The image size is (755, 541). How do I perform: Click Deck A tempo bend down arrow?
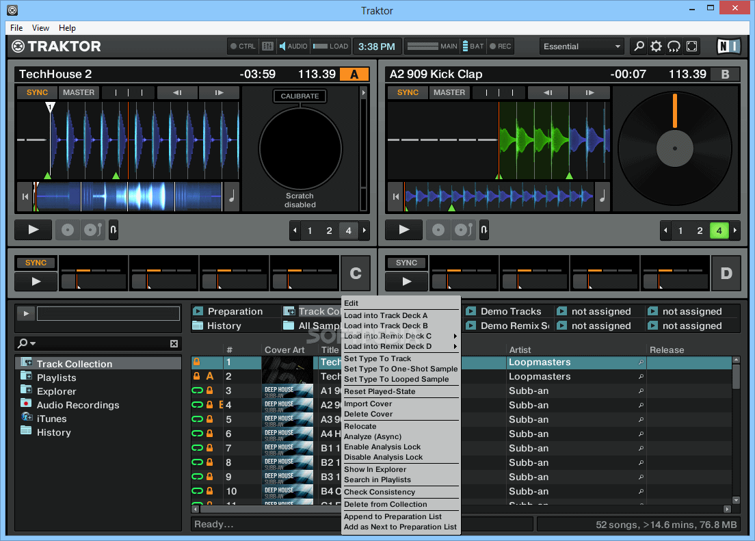point(177,92)
